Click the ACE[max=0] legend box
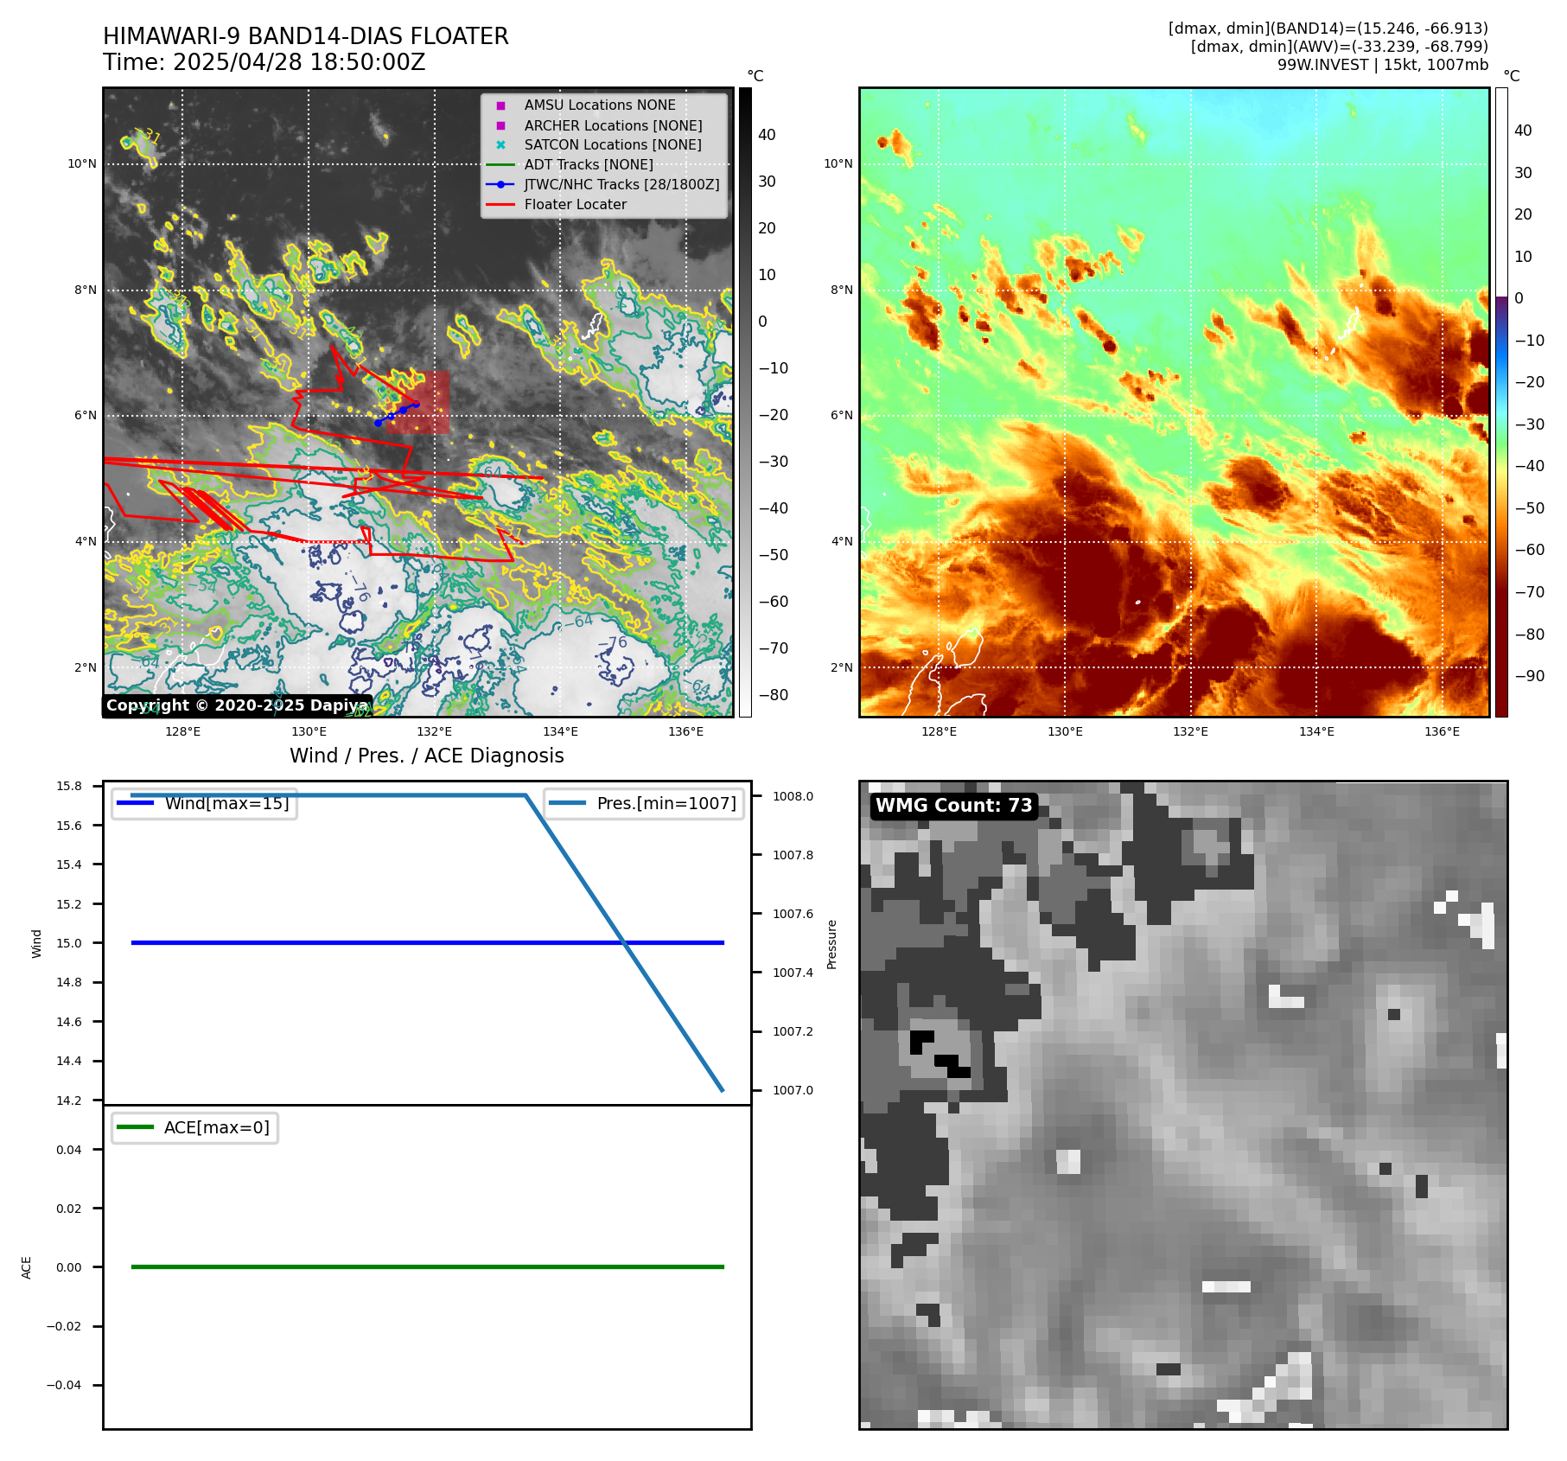The height and width of the screenshot is (1461, 1567). click(x=194, y=1127)
